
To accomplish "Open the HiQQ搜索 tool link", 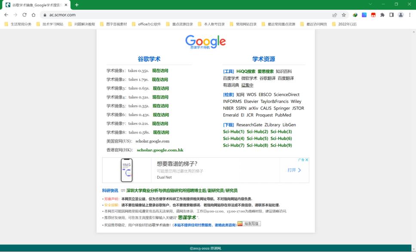I will click(x=246, y=71).
